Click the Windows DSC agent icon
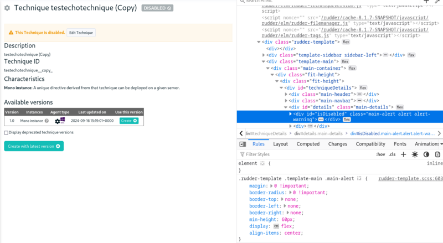The width and height of the screenshot is (443, 243). [x=63, y=120]
